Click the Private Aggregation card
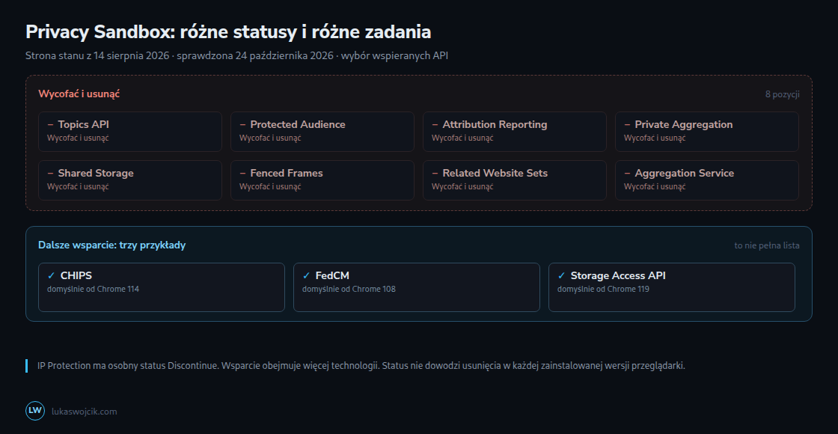This screenshot has height=434, width=838. point(707,132)
